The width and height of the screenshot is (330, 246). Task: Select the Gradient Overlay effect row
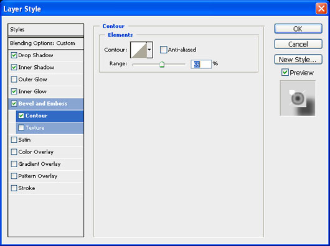tap(45, 164)
